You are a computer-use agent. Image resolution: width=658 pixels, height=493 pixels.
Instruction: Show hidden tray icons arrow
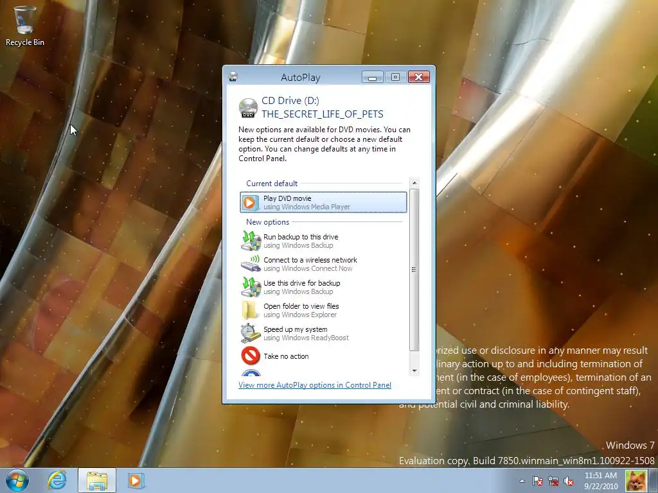tap(522, 481)
